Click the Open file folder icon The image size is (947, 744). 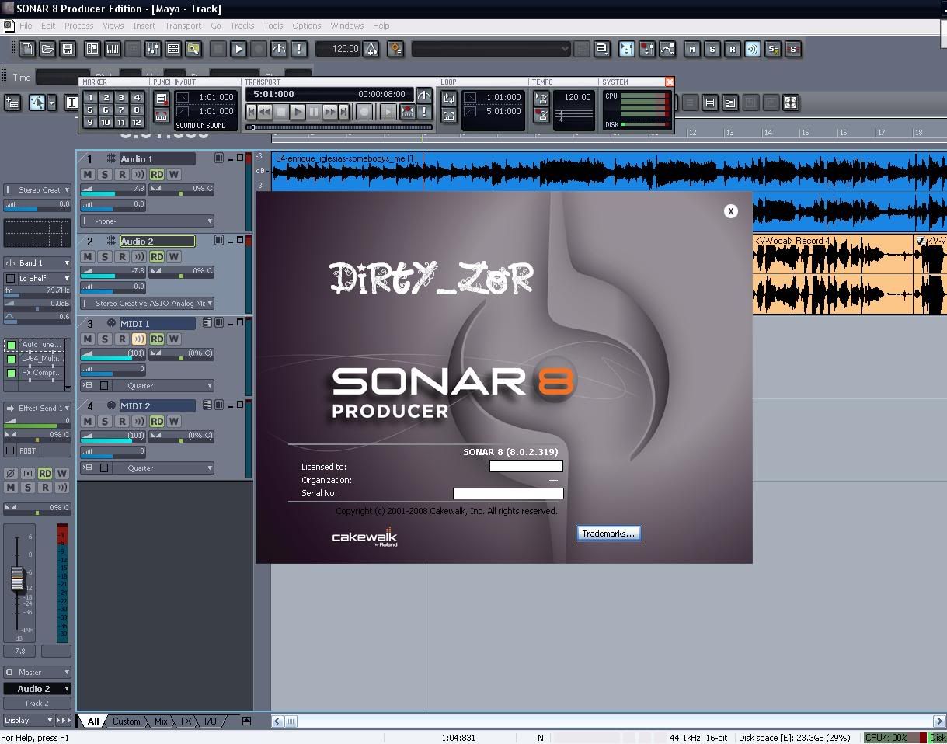pyautogui.click(x=47, y=49)
